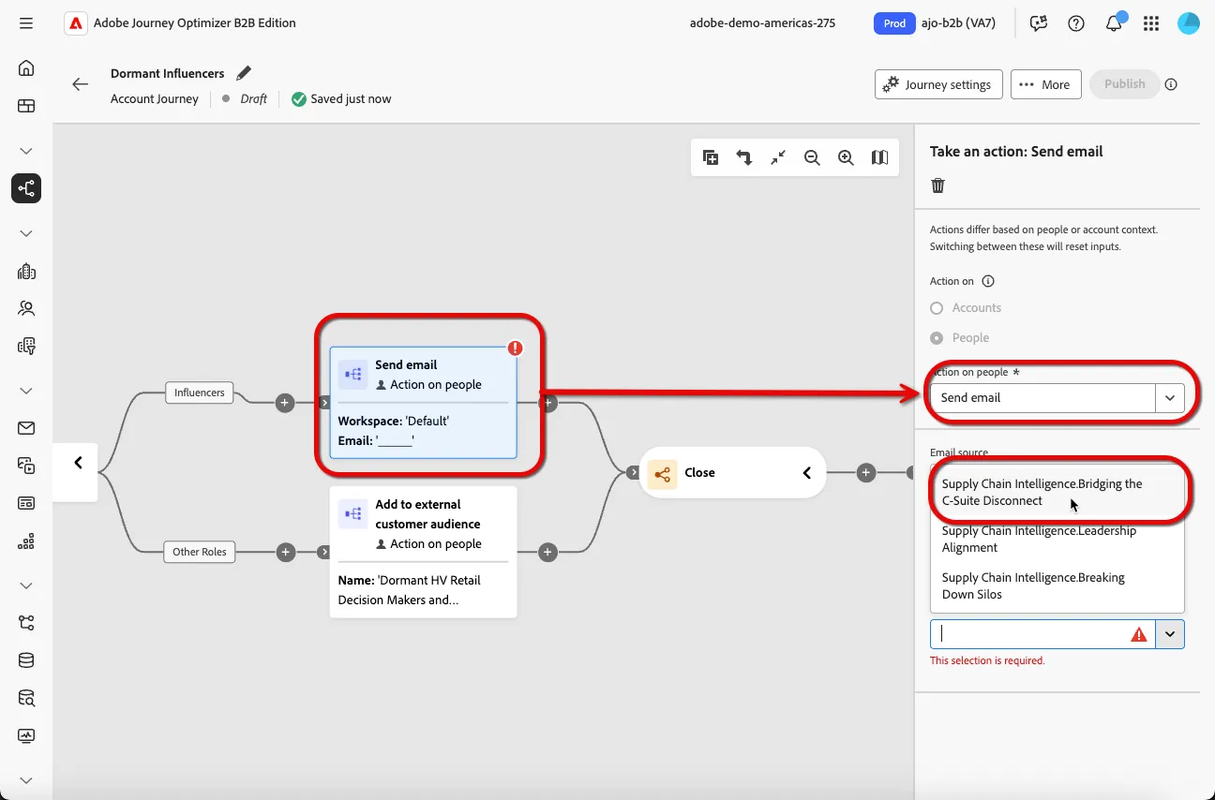Click the email source input field
The image size is (1215, 800).
1042,634
